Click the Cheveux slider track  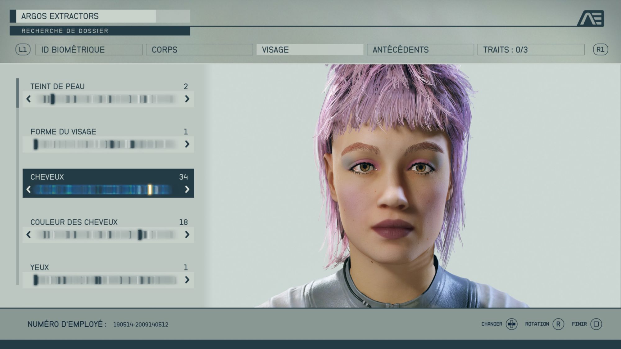point(102,190)
